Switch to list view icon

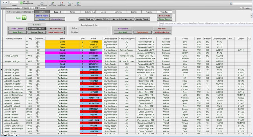tap(33, 8)
